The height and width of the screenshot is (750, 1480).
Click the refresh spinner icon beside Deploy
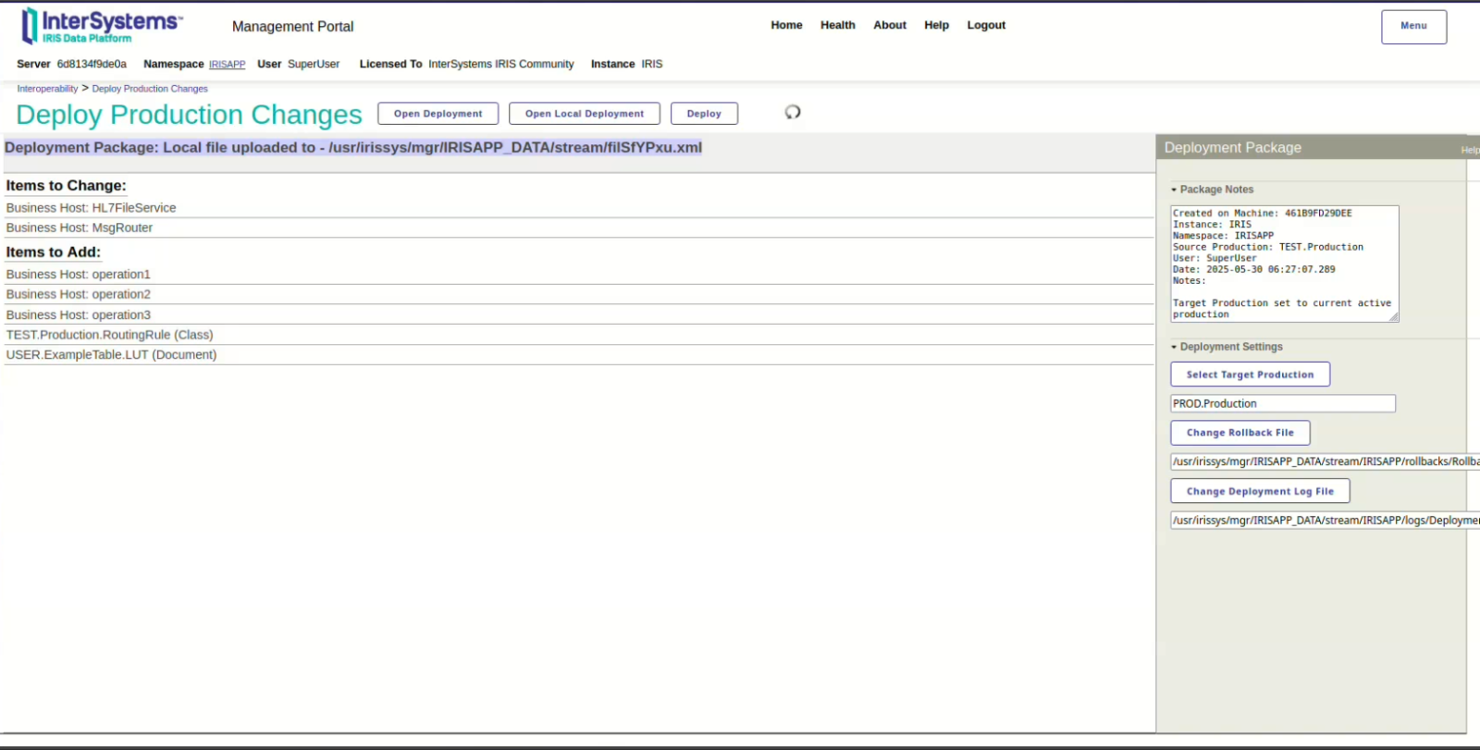click(x=793, y=112)
